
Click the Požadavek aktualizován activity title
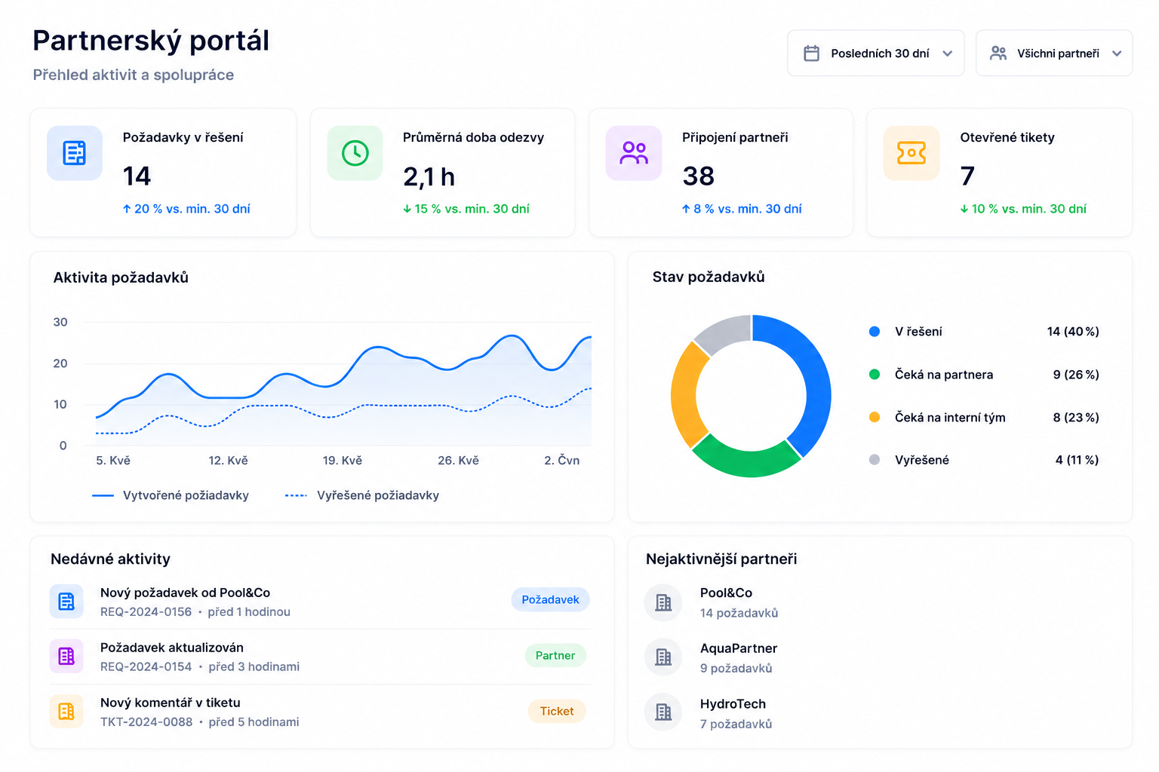(172, 648)
